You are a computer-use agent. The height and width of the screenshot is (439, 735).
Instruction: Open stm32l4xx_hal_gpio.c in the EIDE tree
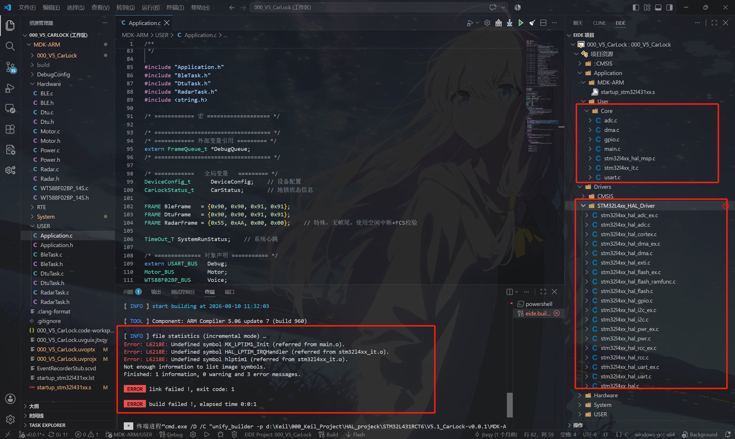(x=626, y=301)
